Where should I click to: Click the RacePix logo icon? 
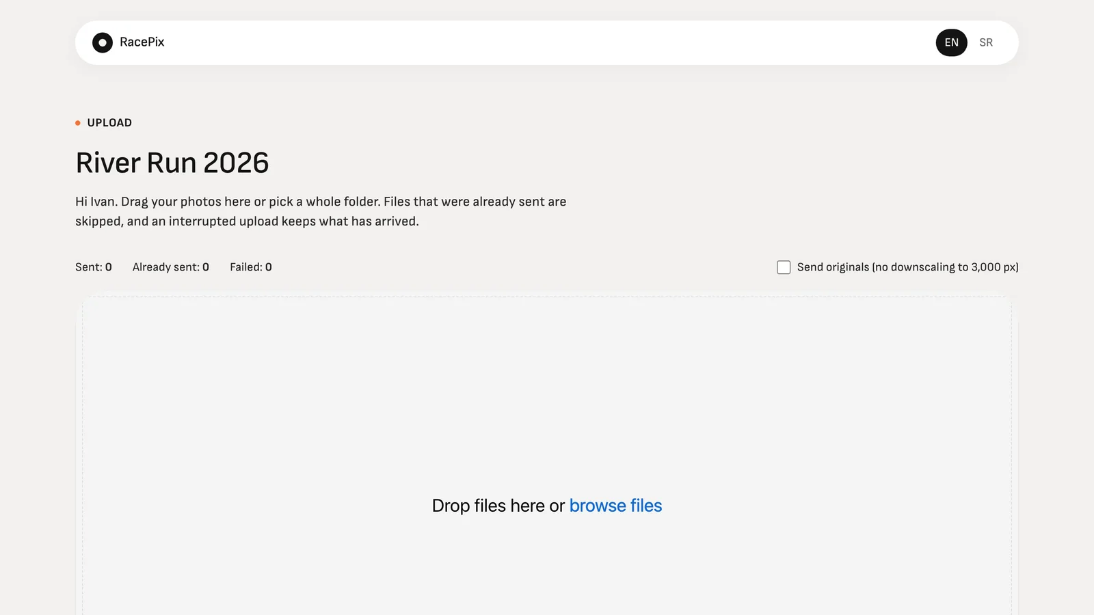pos(103,42)
